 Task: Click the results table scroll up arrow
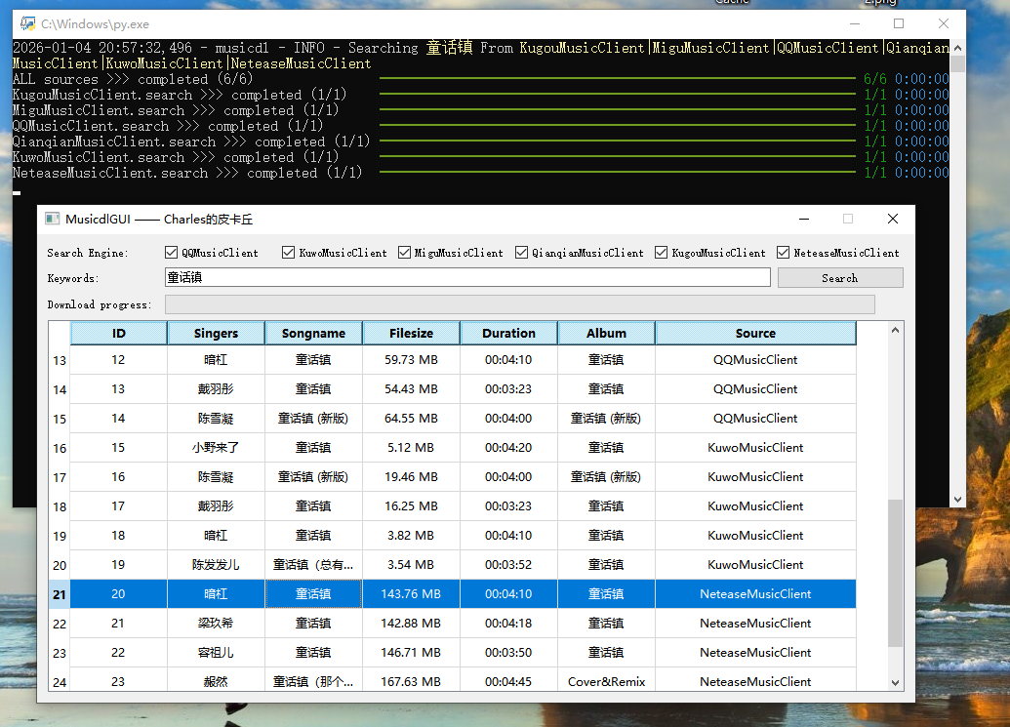click(x=896, y=330)
